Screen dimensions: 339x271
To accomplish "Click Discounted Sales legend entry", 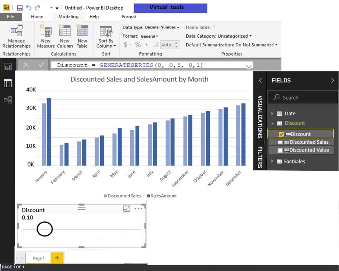I will click(x=122, y=196).
